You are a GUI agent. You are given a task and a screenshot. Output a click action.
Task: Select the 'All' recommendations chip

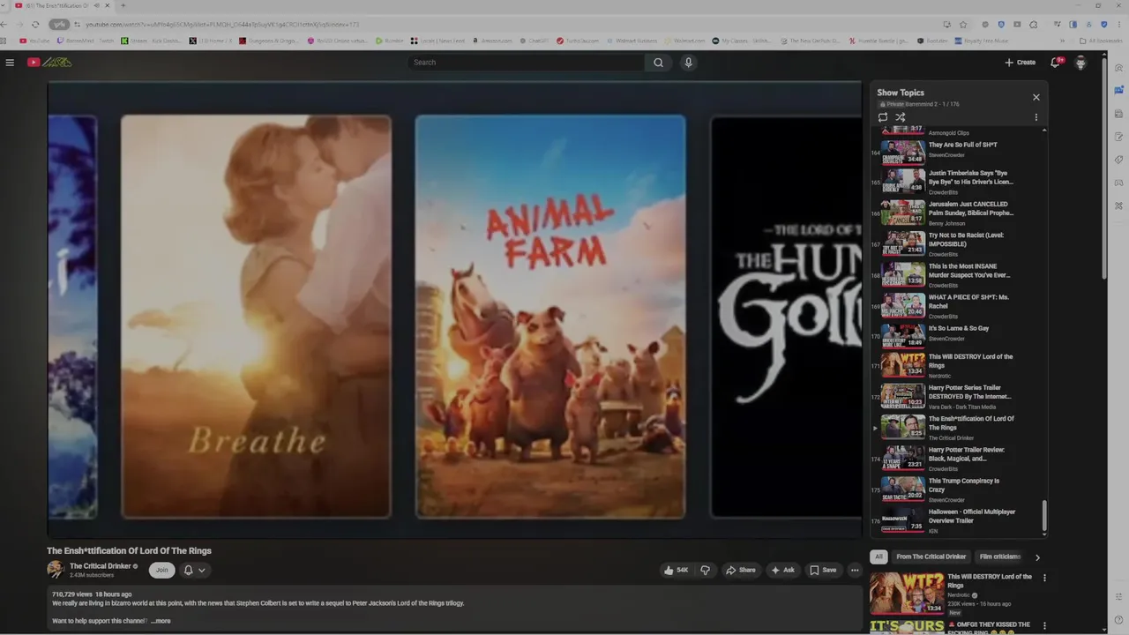pyautogui.click(x=879, y=557)
